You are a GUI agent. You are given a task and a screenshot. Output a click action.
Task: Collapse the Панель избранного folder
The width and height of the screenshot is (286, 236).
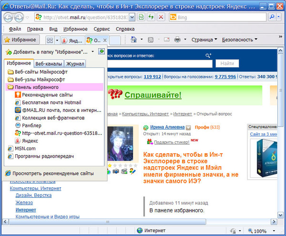tap(54, 87)
